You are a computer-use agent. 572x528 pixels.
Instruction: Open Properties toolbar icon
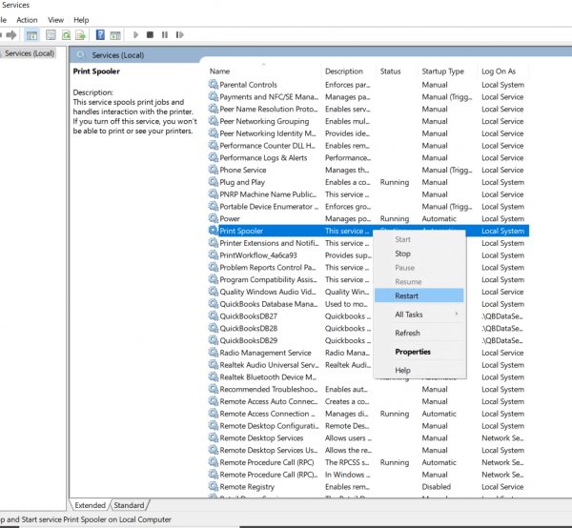pyautogui.click(x=51, y=35)
